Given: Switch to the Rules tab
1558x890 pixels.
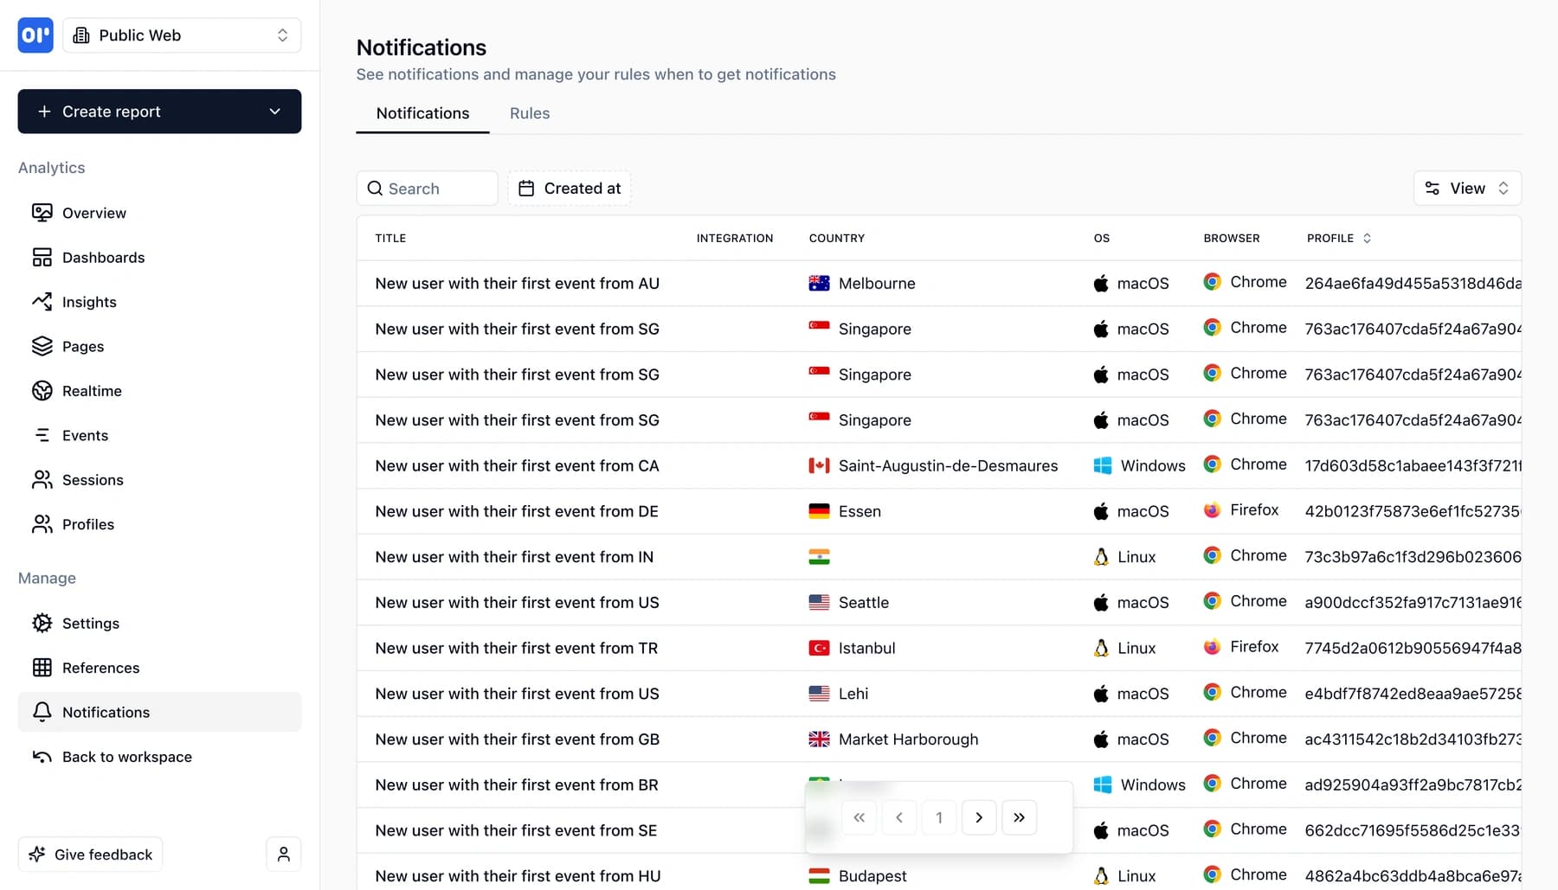Looking at the screenshot, I should 529,113.
